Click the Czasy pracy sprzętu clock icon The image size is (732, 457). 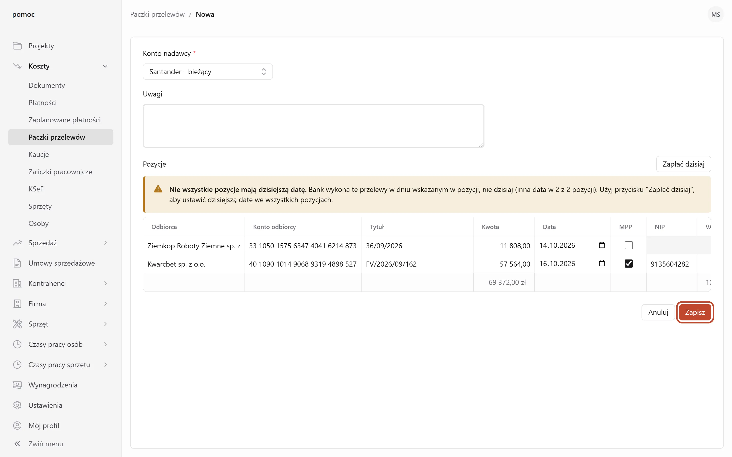(17, 365)
